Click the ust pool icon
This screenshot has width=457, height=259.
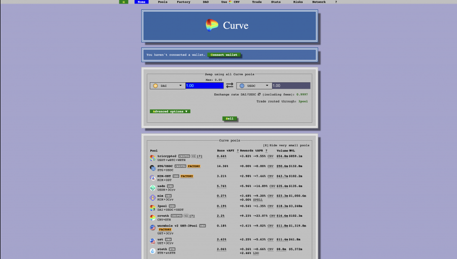[152, 241]
